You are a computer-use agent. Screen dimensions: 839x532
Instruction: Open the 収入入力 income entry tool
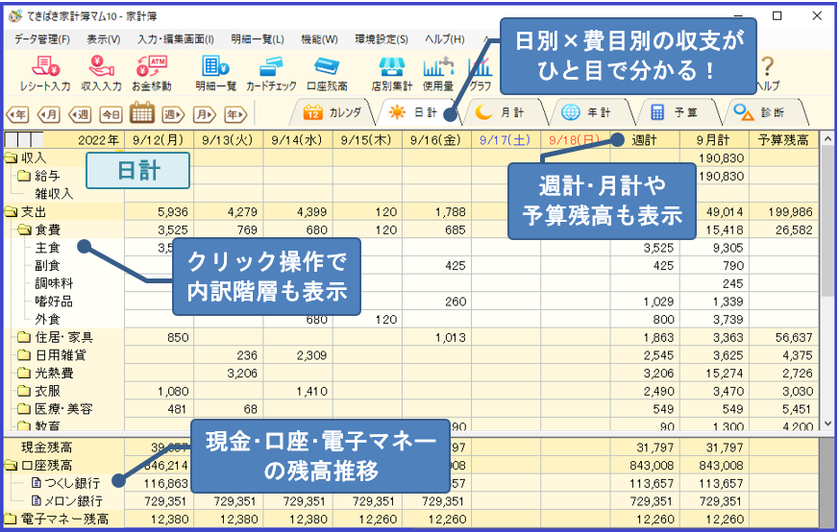(x=101, y=73)
